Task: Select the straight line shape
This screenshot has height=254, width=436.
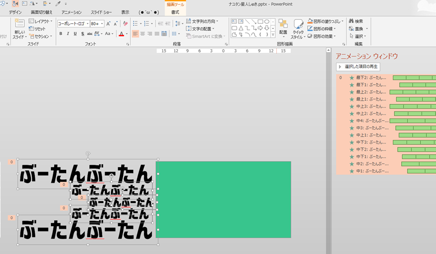Action: [247, 22]
